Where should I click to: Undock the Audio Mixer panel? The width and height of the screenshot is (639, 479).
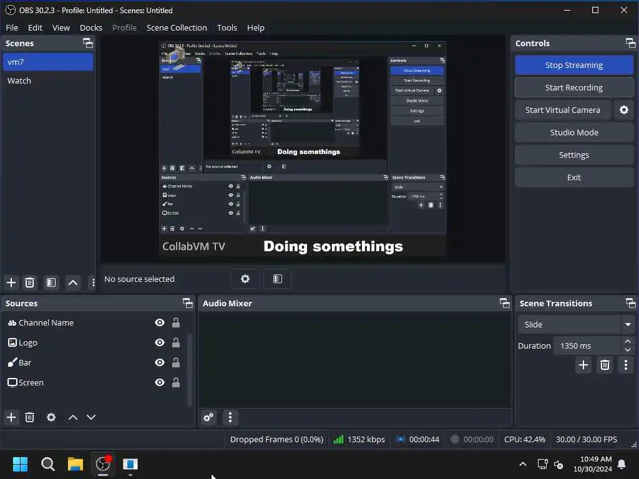point(505,303)
